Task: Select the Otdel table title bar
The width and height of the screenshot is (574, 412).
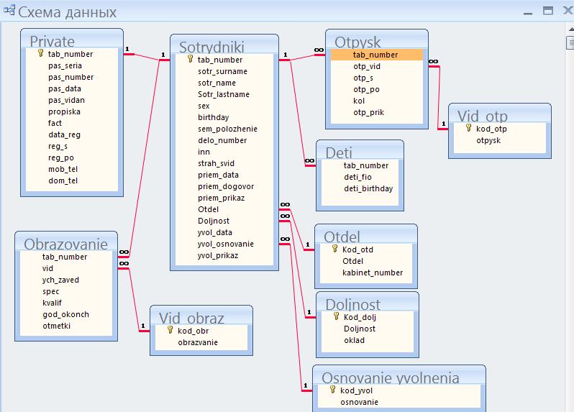Action: coord(366,234)
